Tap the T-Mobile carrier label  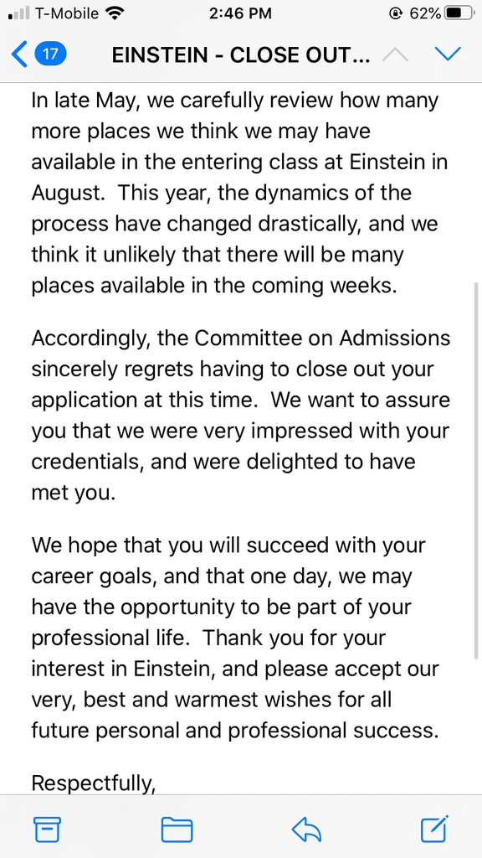[68, 13]
